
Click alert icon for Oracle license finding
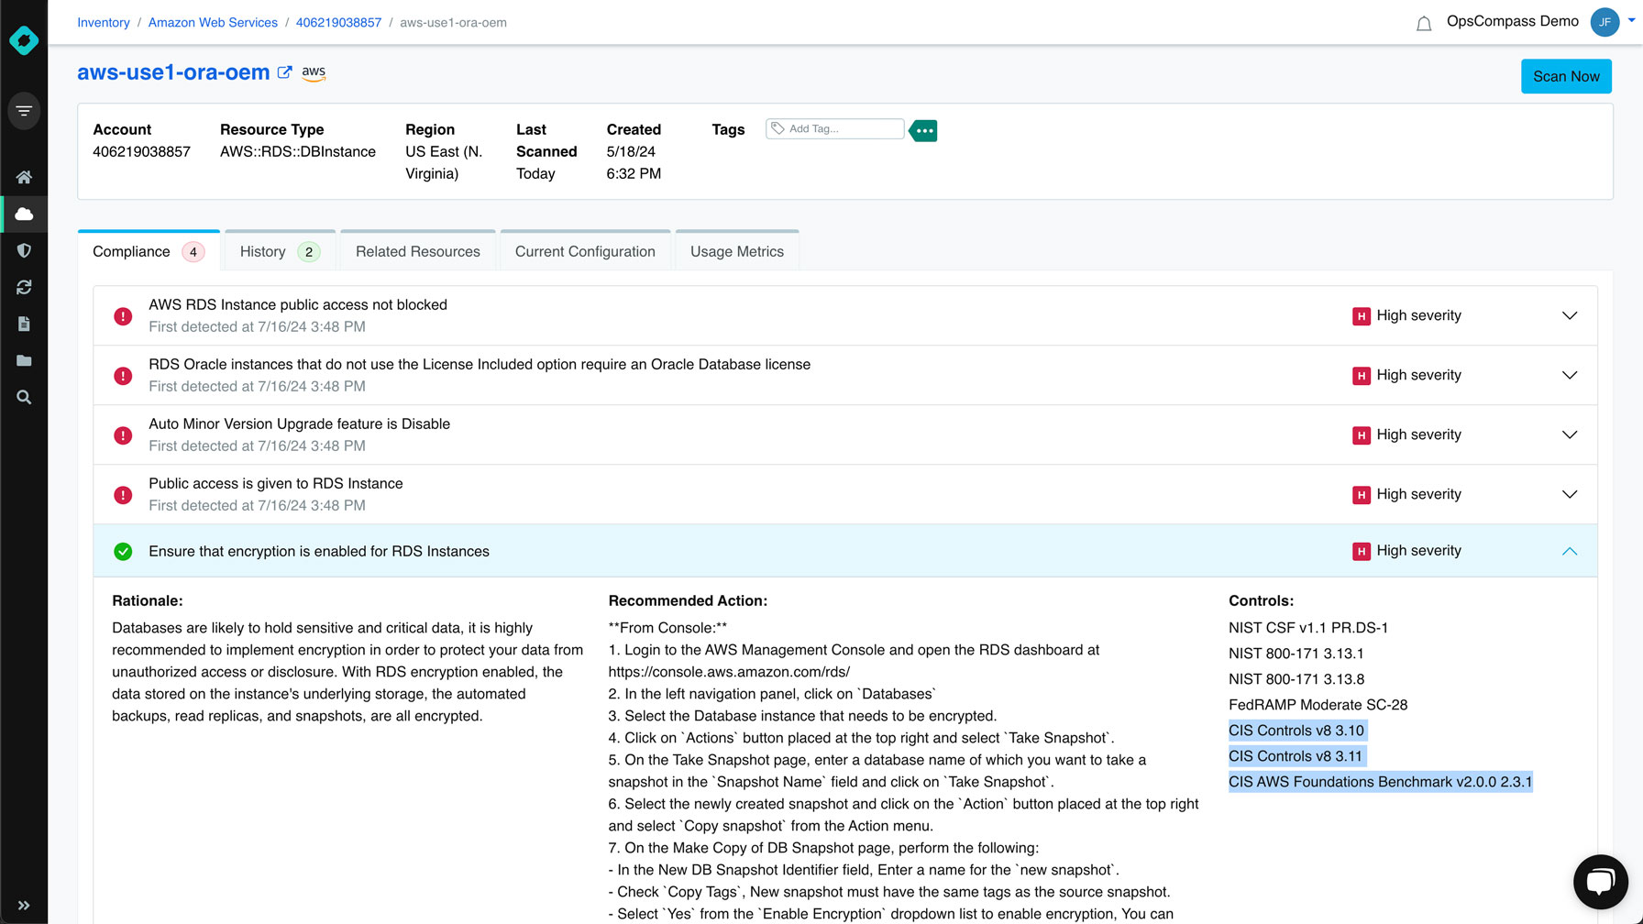[123, 376]
